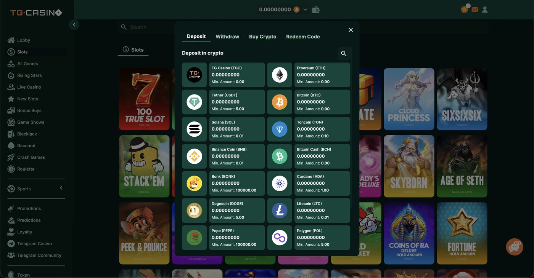Select the Tether (USDT) coin icon
534x278 pixels.
(x=195, y=102)
